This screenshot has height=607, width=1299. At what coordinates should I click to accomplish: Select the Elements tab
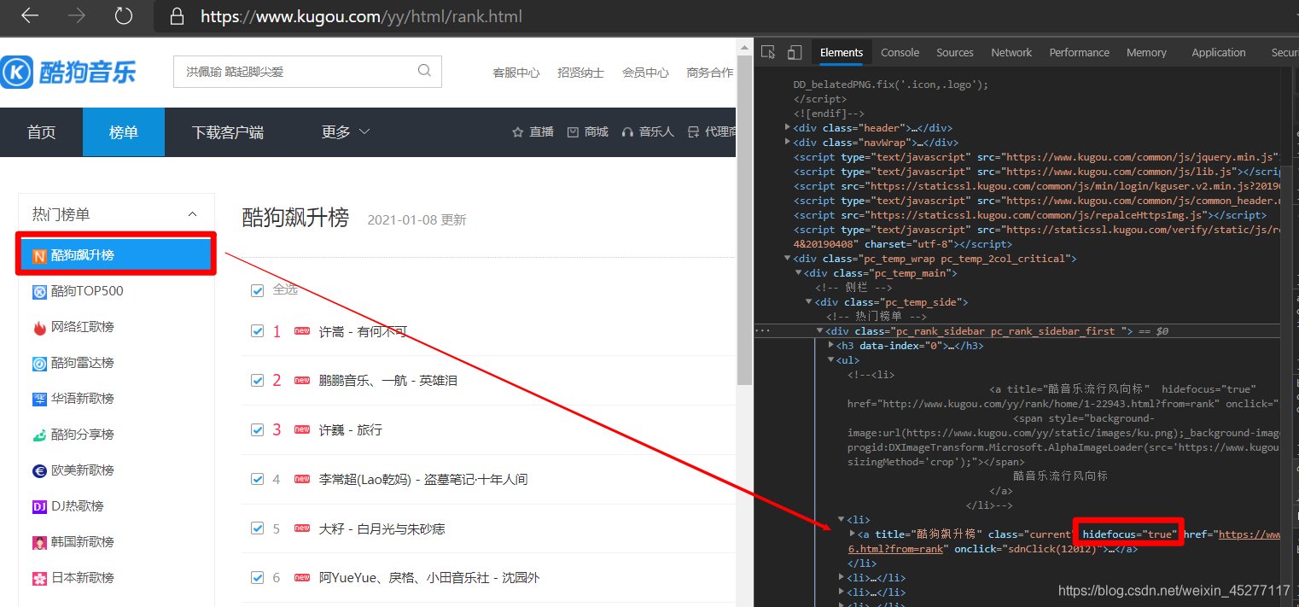click(842, 52)
